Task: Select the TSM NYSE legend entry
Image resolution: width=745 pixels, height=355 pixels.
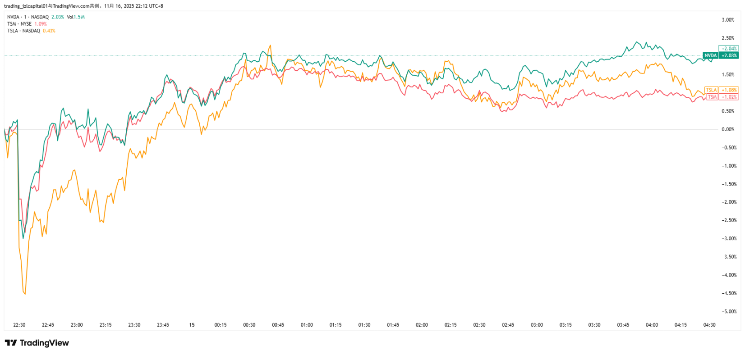Action: click(19, 24)
